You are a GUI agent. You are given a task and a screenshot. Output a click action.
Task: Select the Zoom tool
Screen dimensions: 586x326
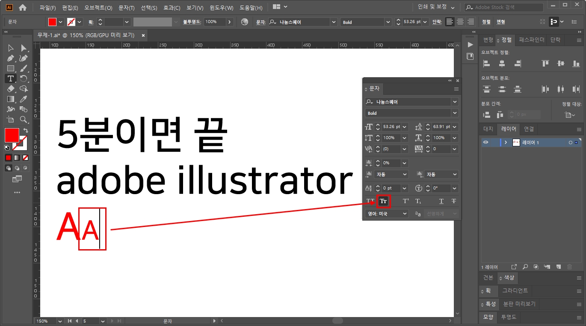24,119
